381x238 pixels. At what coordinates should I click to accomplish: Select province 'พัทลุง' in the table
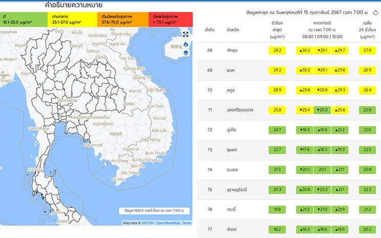232,51
